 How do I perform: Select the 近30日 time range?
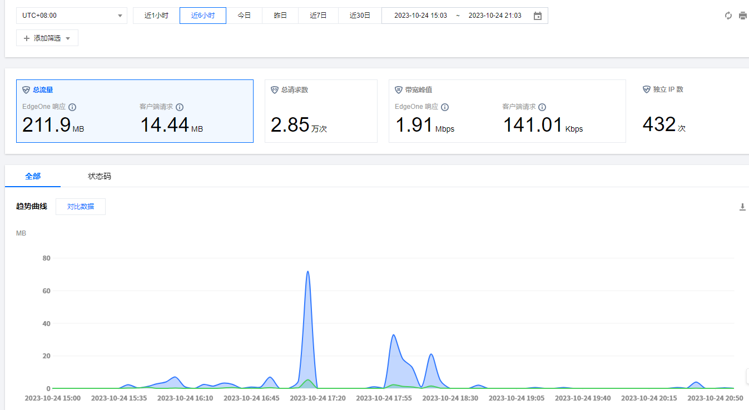click(x=360, y=16)
